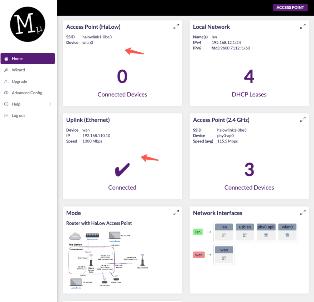Image resolution: width=314 pixels, height=302 pixels.
Task: Click the wlan0 interface box
Action: tap(287, 232)
